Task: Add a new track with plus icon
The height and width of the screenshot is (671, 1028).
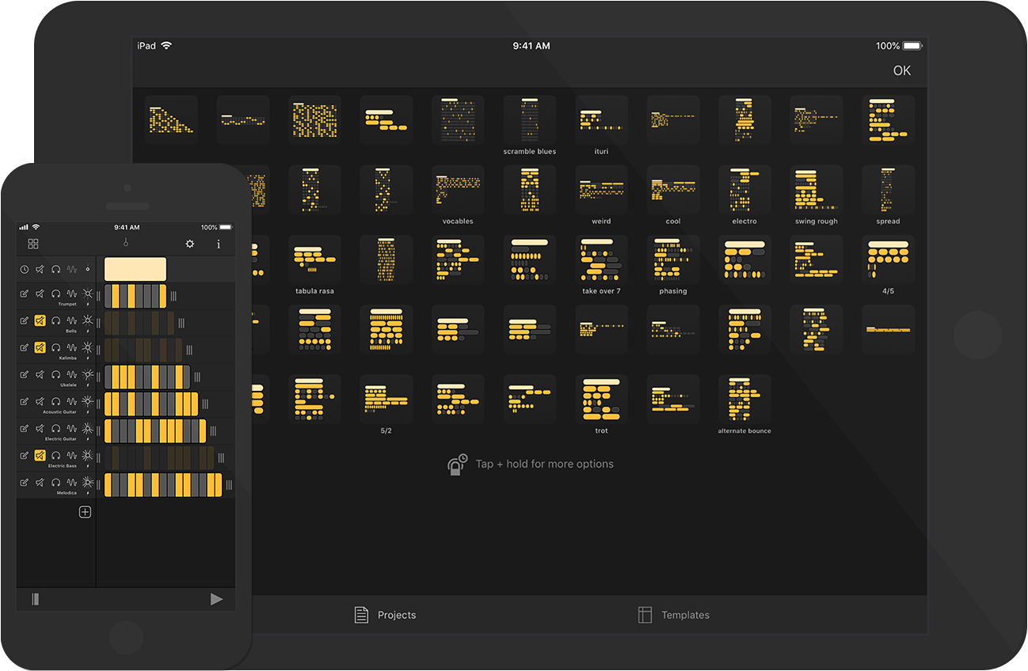Action: (x=85, y=512)
